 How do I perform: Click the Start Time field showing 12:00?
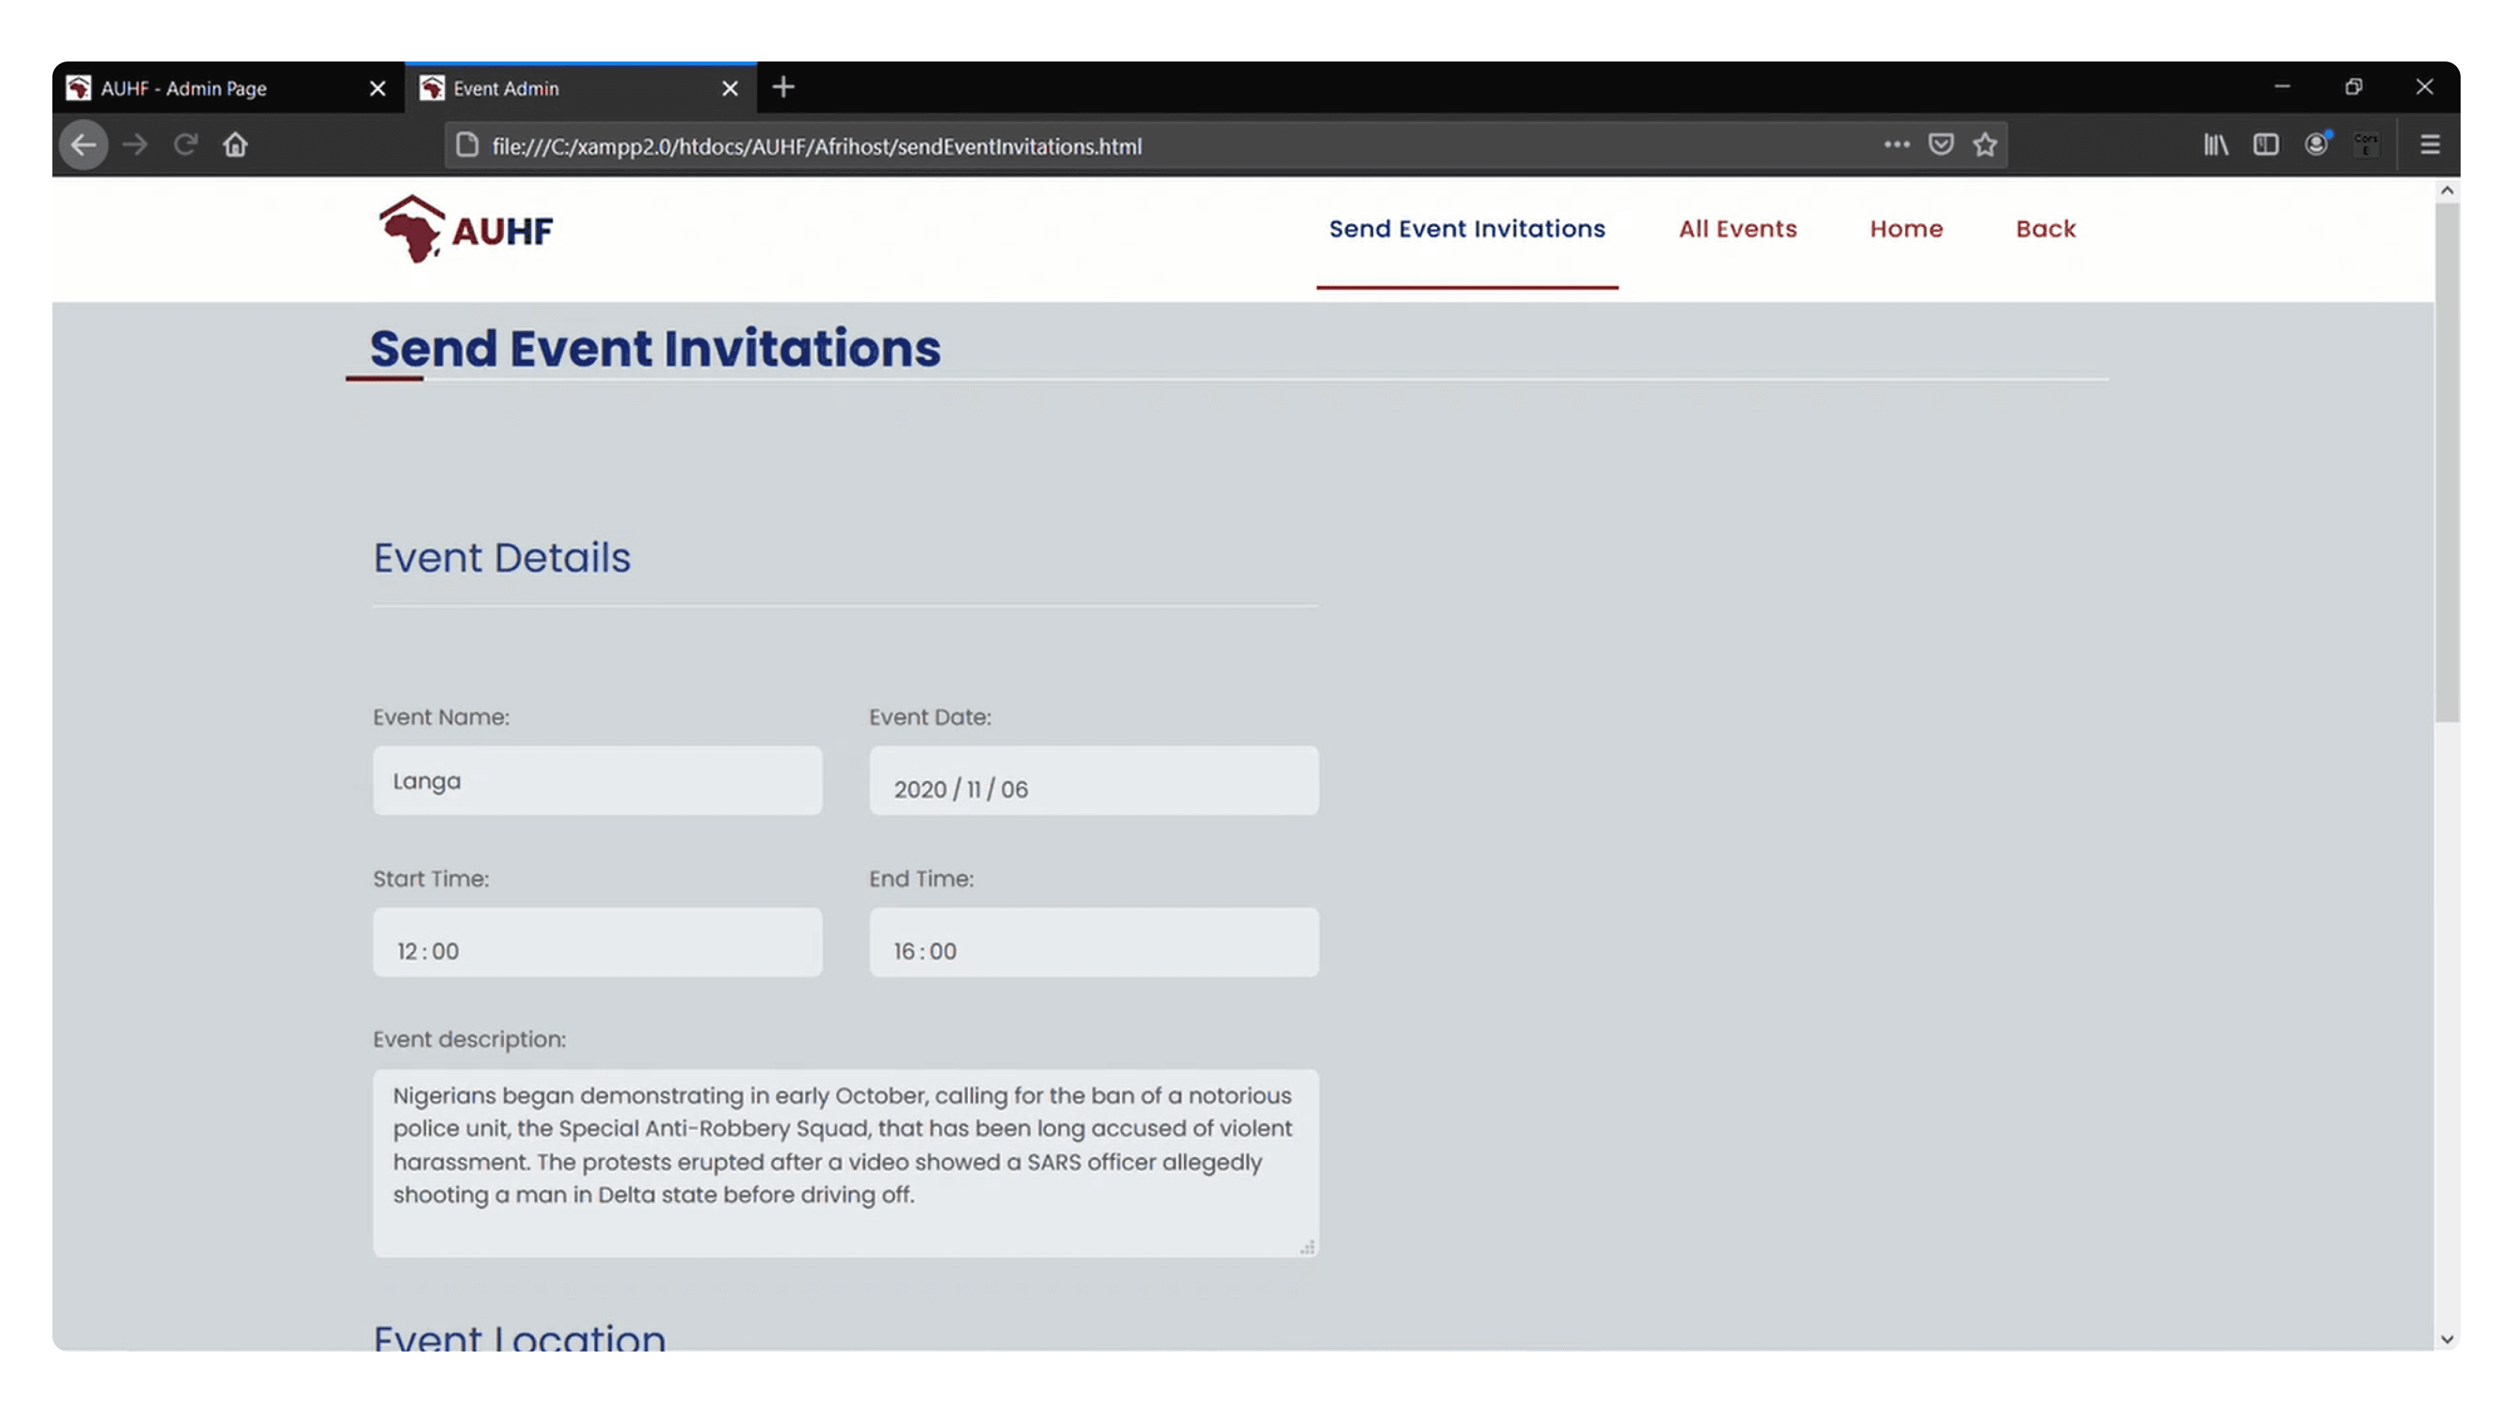point(597,943)
